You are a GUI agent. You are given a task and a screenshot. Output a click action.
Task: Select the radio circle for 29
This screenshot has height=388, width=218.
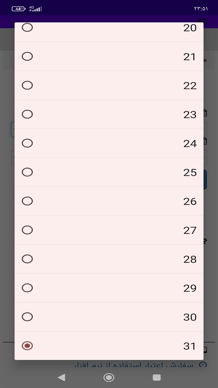click(27, 288)
